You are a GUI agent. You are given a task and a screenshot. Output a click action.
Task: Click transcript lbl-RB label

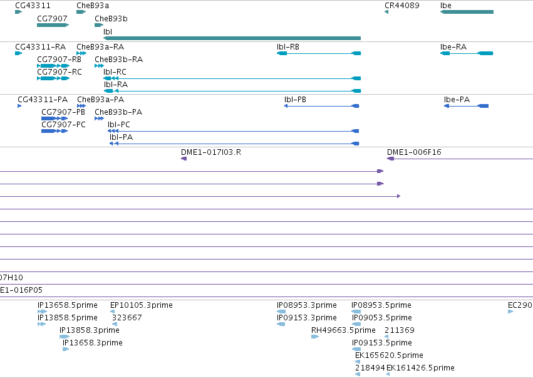288,47
